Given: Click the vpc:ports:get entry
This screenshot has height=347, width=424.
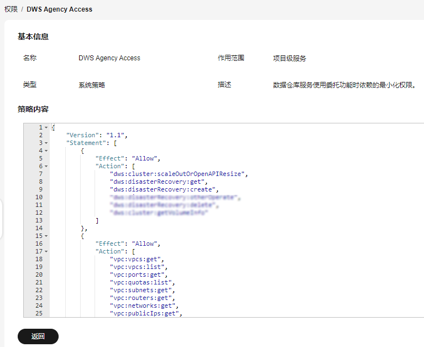Looking at the screenshot, I should [139, 275].
